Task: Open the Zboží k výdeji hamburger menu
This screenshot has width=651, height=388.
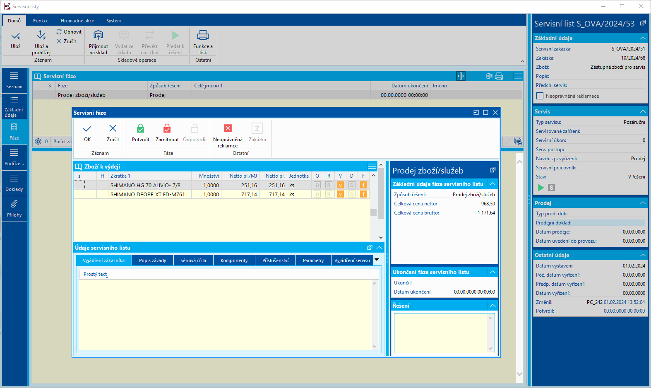Action: [x=372, y=166]
